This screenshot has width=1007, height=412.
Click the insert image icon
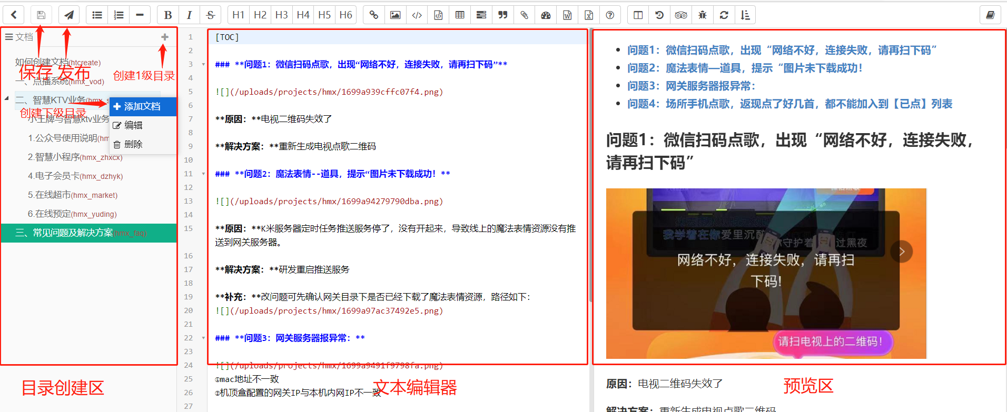tap(396, 15)
